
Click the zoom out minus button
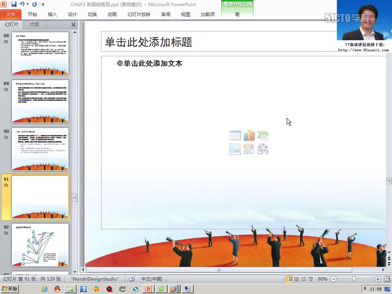[333, 279]
